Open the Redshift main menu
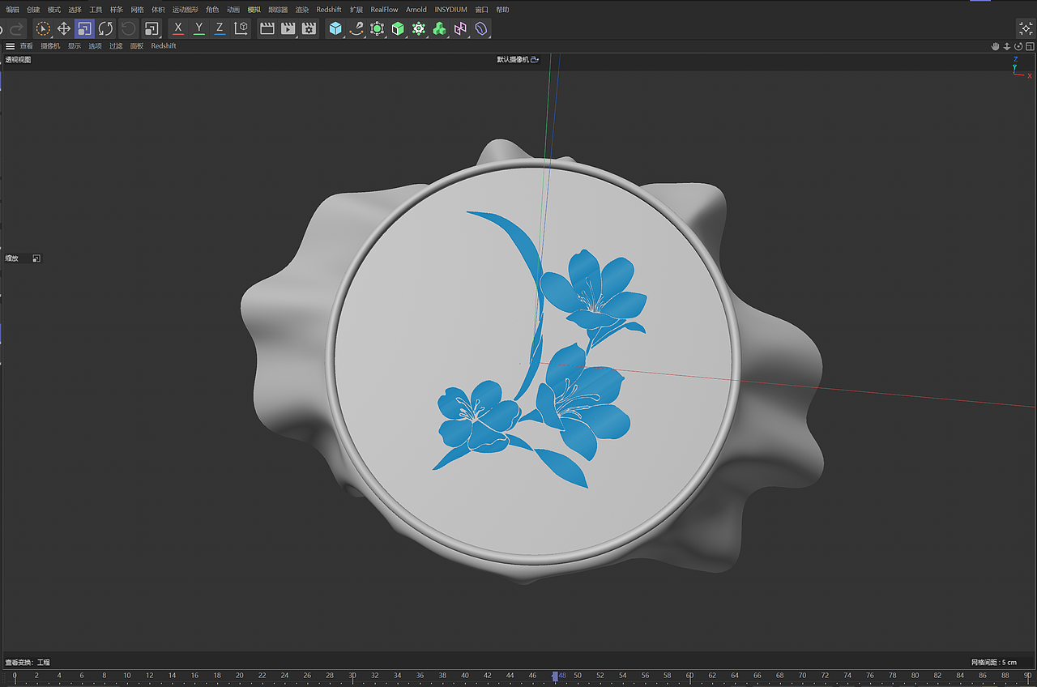This screenshot has height=687, width=1037. point(329,10)
